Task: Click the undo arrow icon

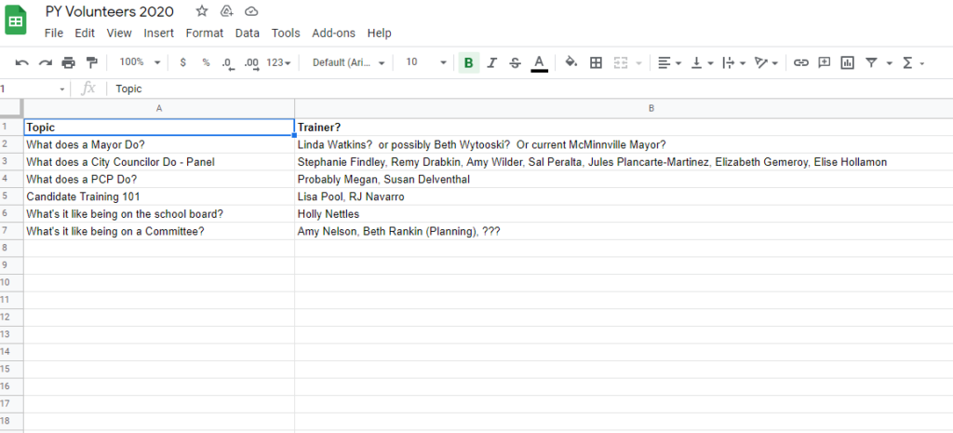Action: tap(22, 62)
